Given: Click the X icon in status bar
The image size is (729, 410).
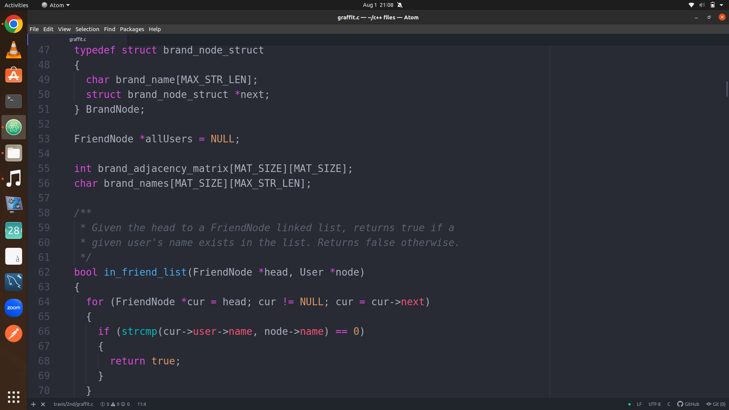Looking at the screenshot, I should coord(43,404).
